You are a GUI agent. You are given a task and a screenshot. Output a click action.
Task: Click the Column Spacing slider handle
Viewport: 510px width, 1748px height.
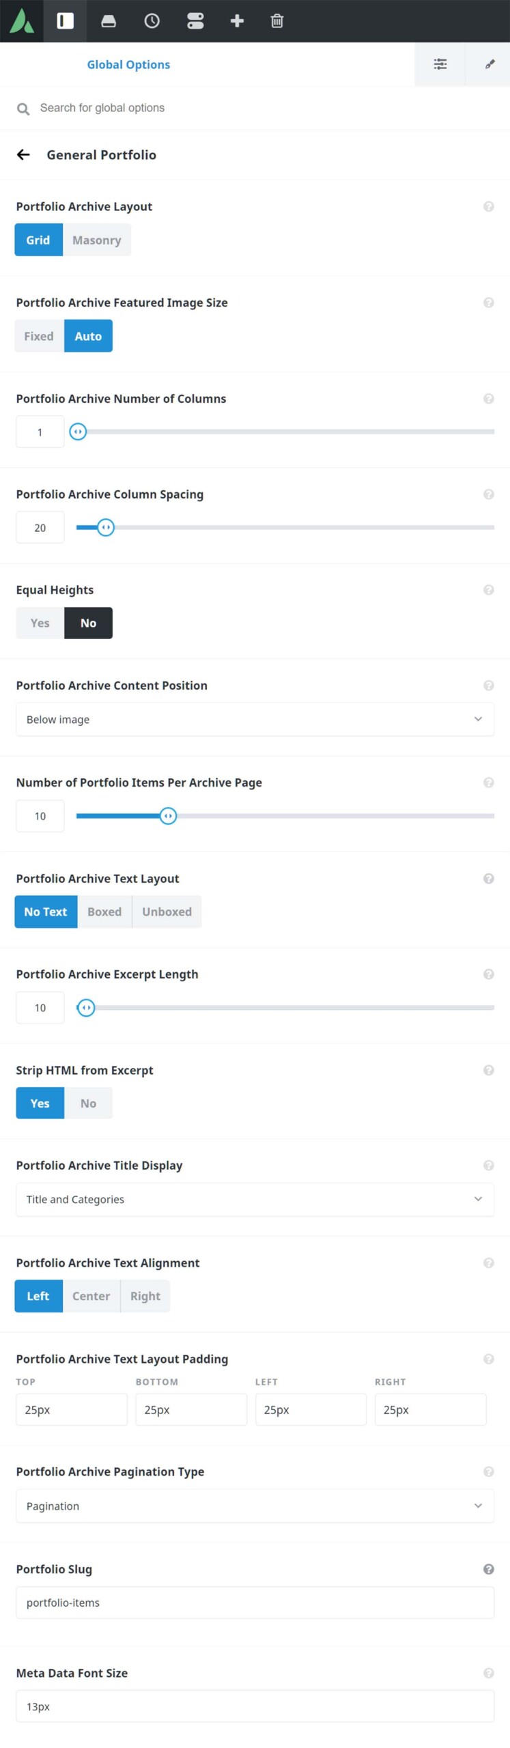(105, 527)
